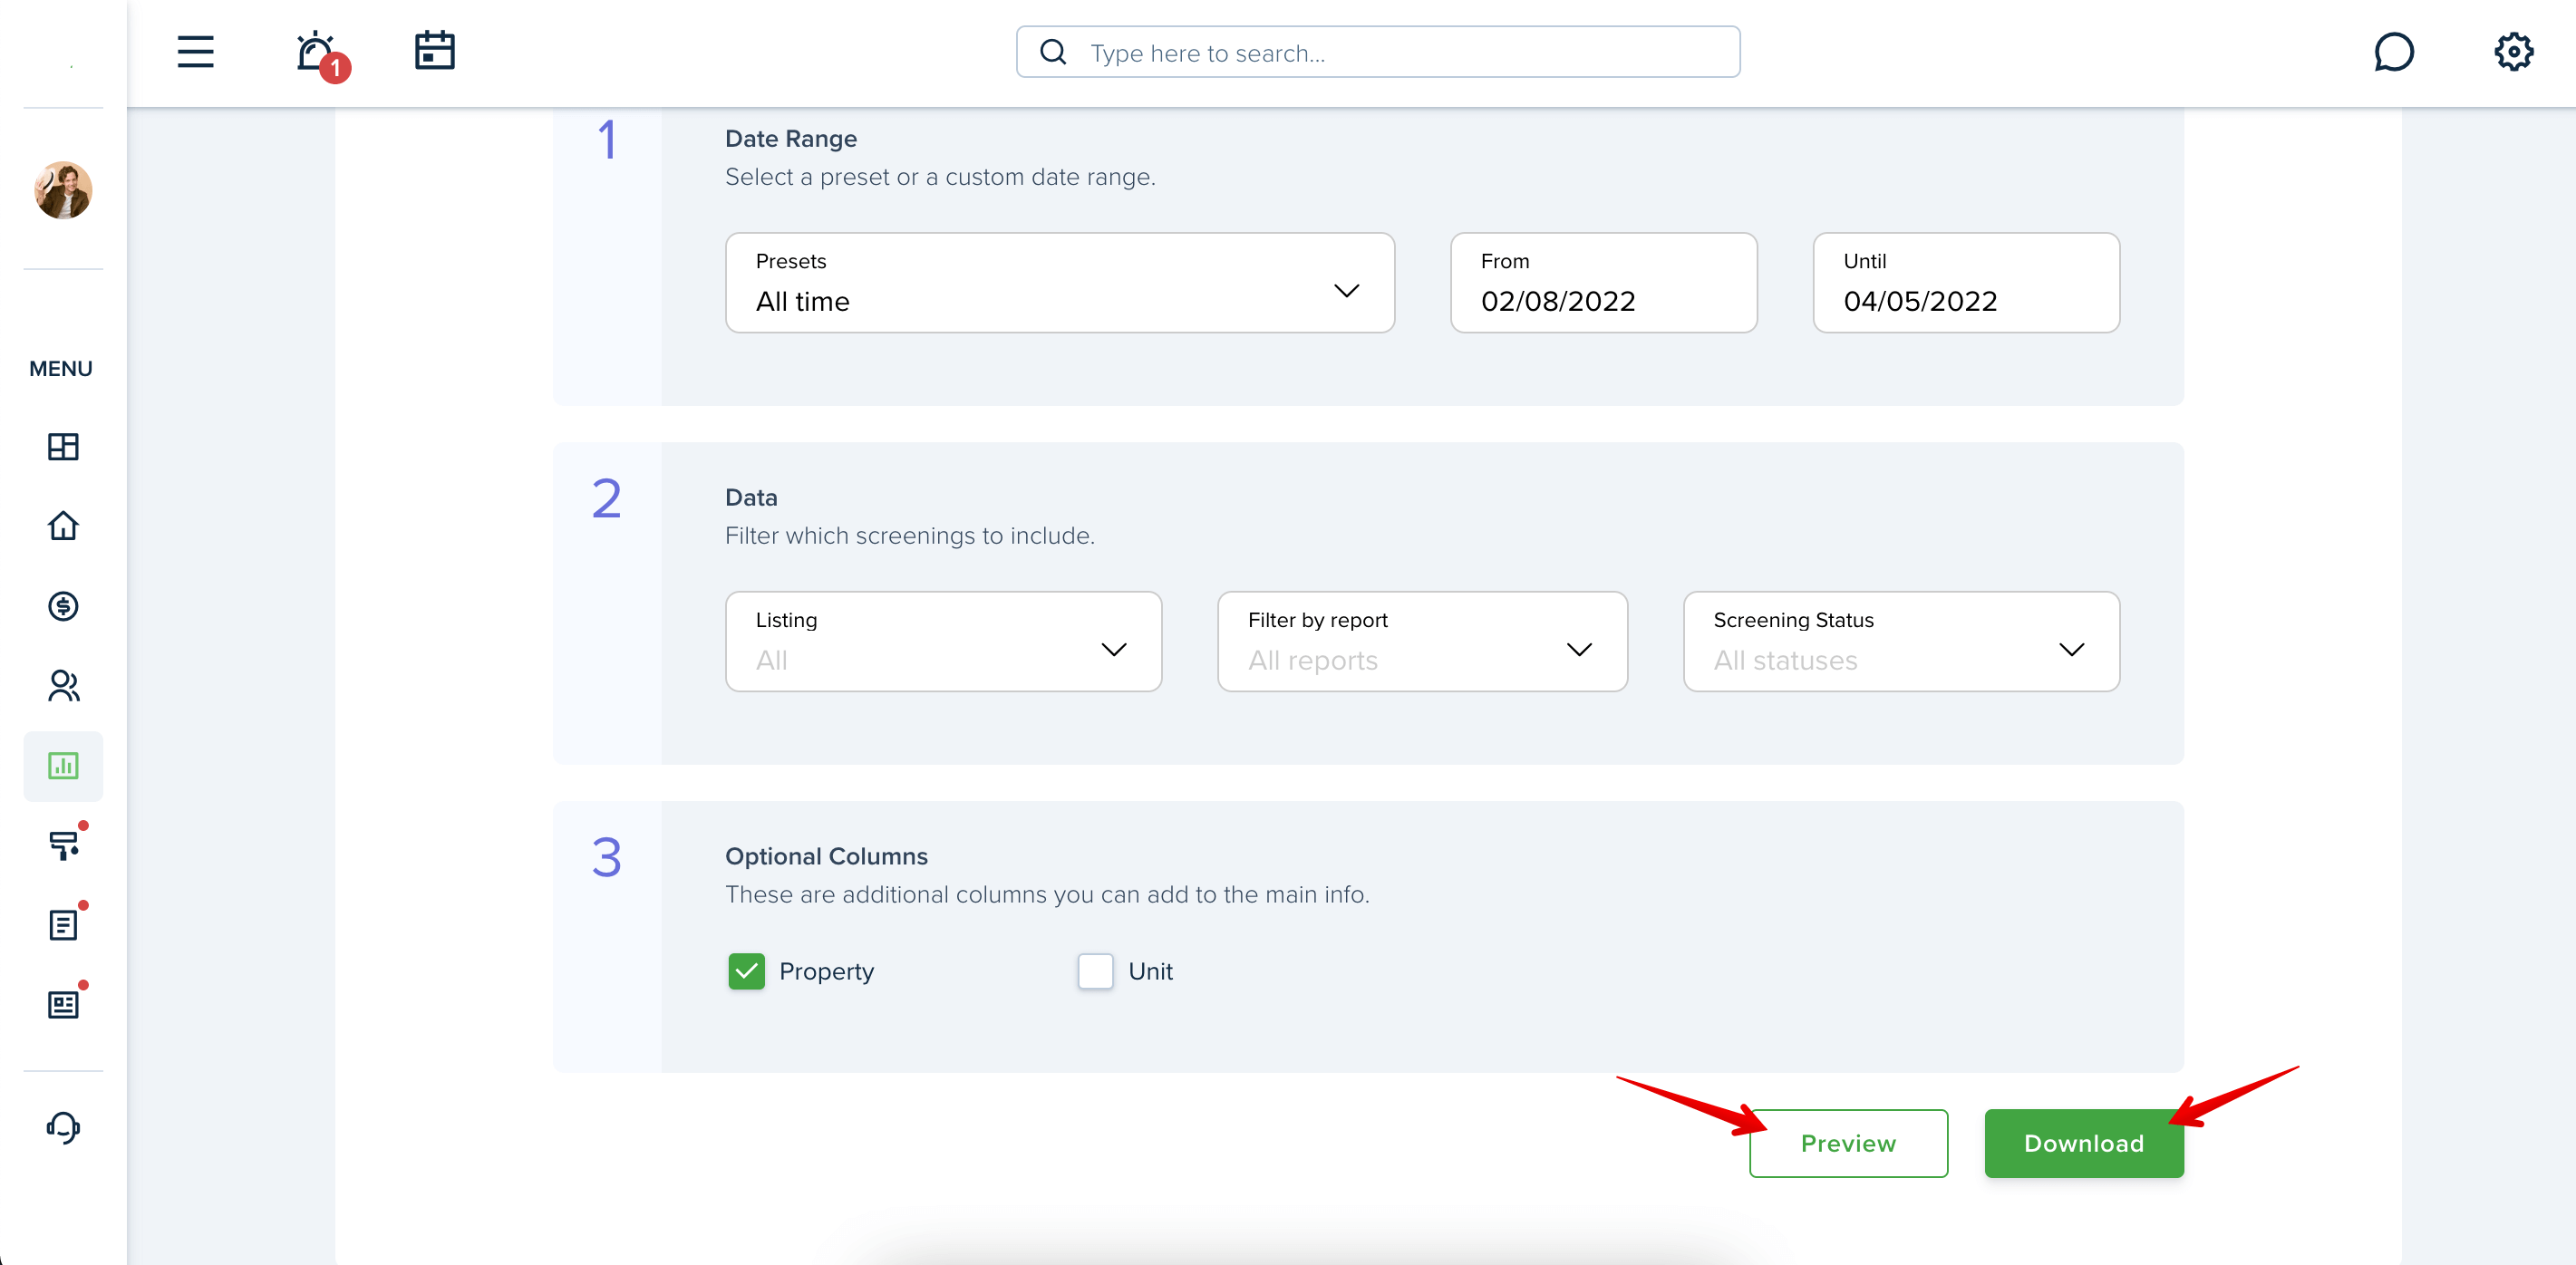Check the Unit checkbox
Screen dimensions: 2576x1265
click(1095, 971)
